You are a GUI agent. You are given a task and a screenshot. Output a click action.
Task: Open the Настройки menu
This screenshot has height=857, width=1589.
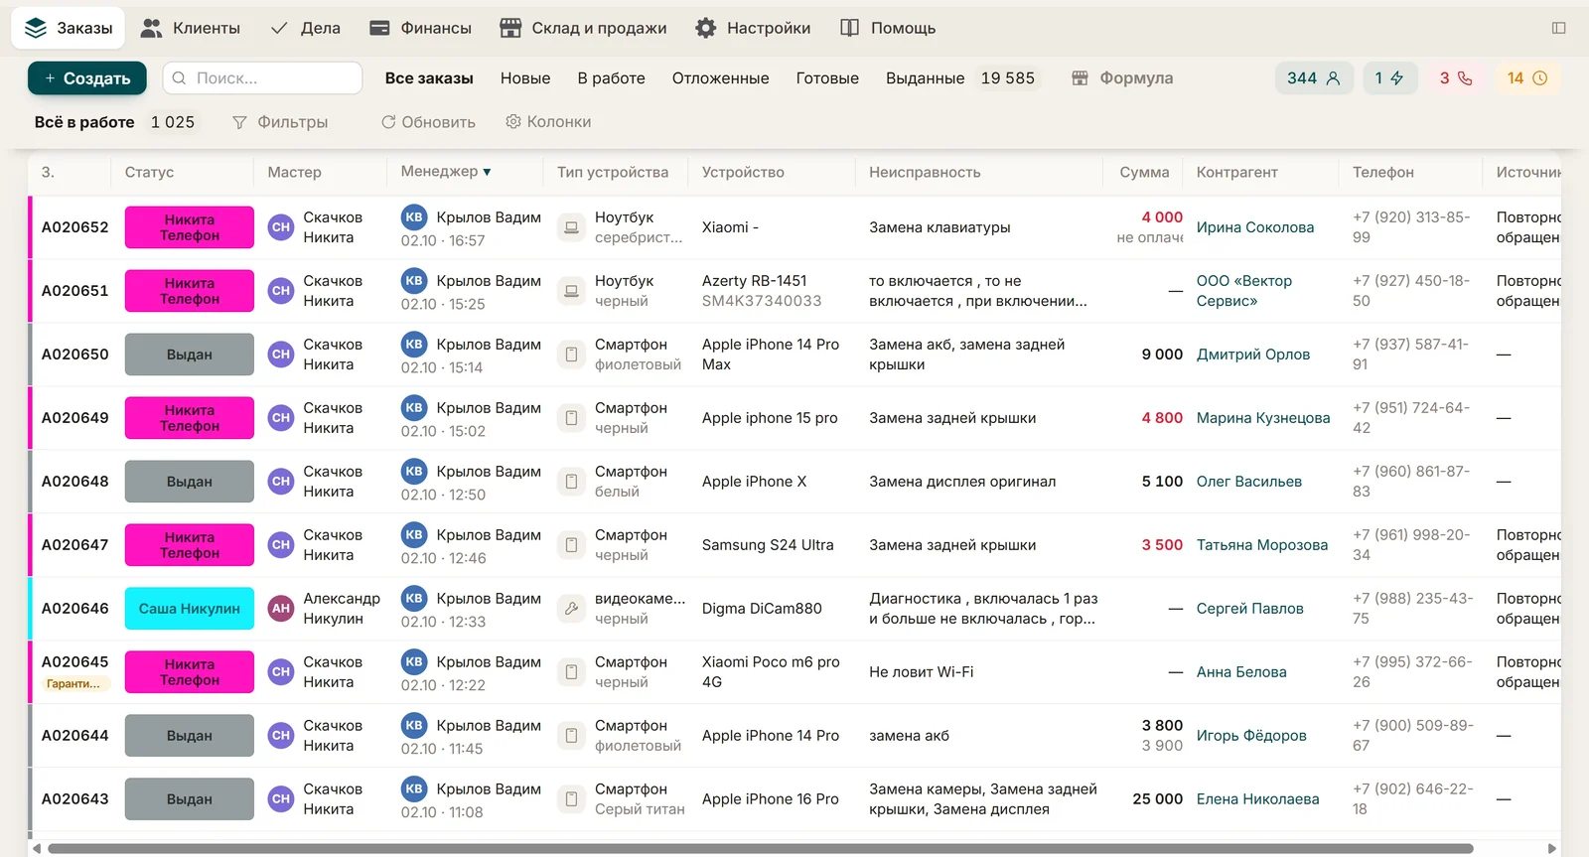(753, 28)
